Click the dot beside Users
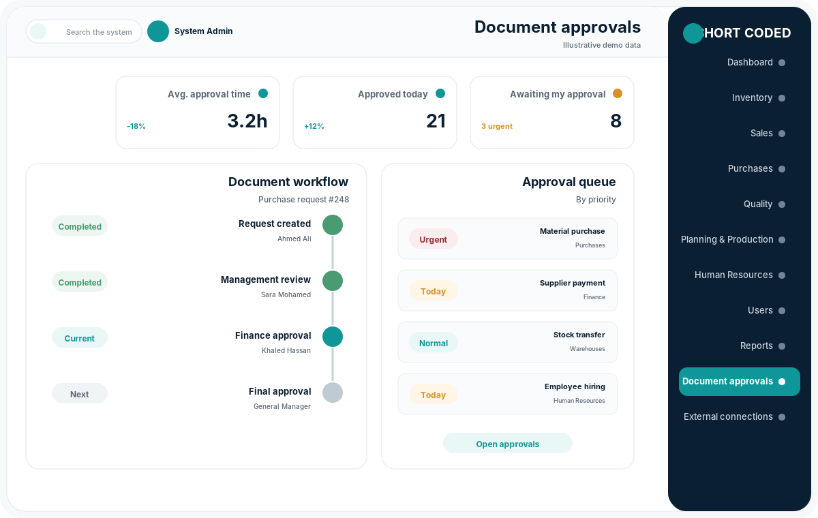 click(x=782, y=311)
